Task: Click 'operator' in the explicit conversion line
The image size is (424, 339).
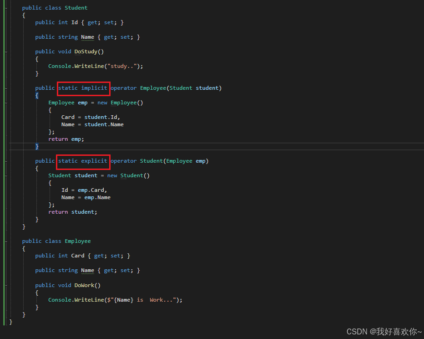Action: [124, 161]
